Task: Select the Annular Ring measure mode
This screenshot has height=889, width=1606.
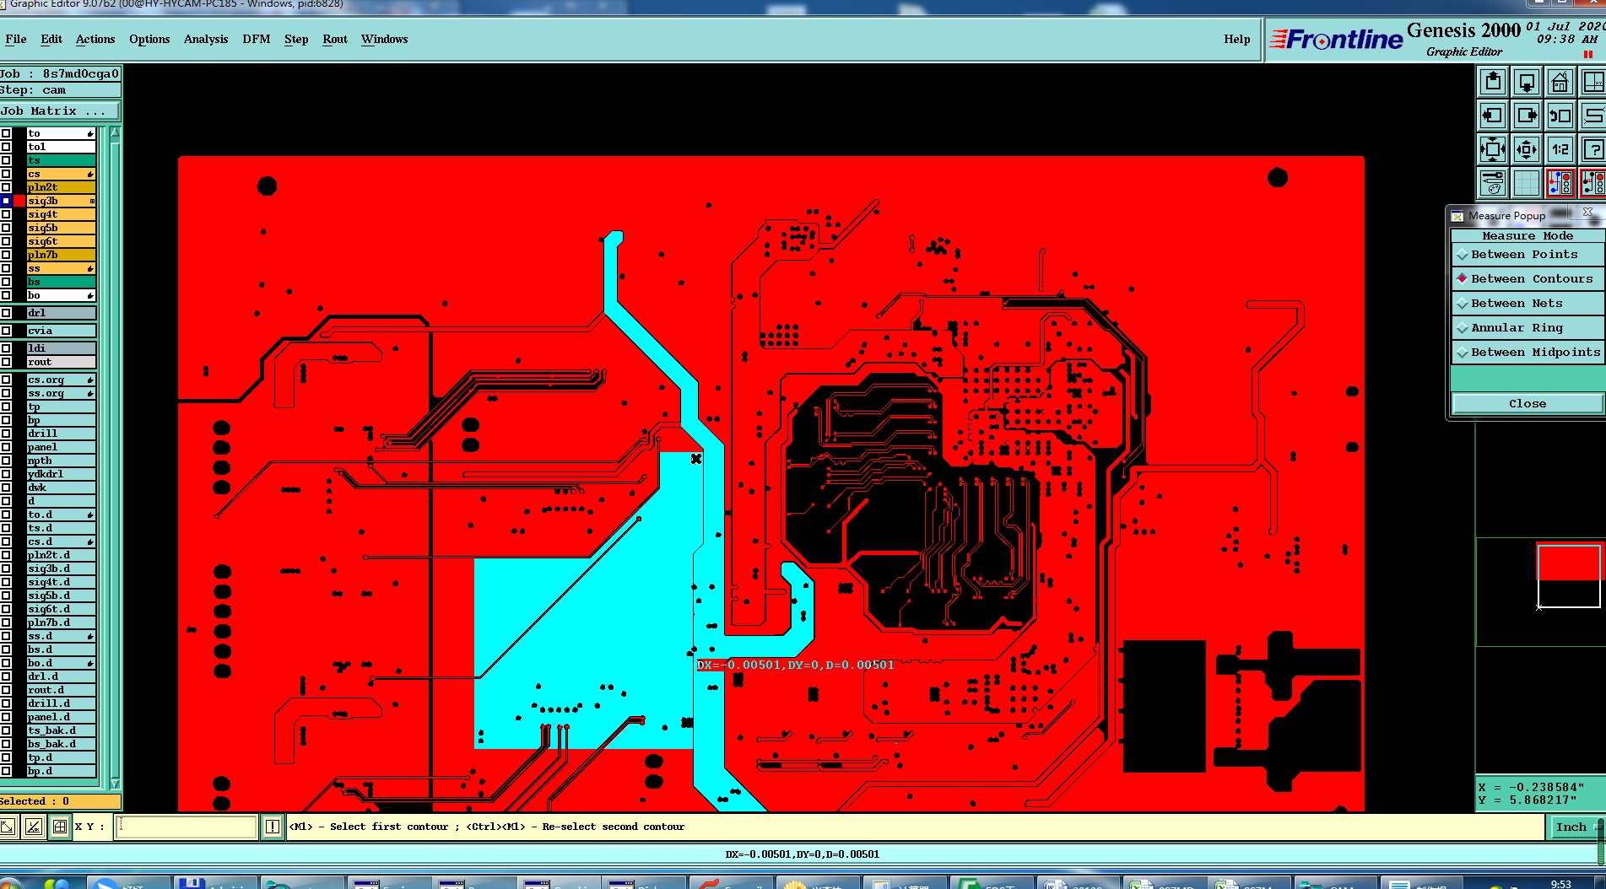Action: coord(1528,328)
